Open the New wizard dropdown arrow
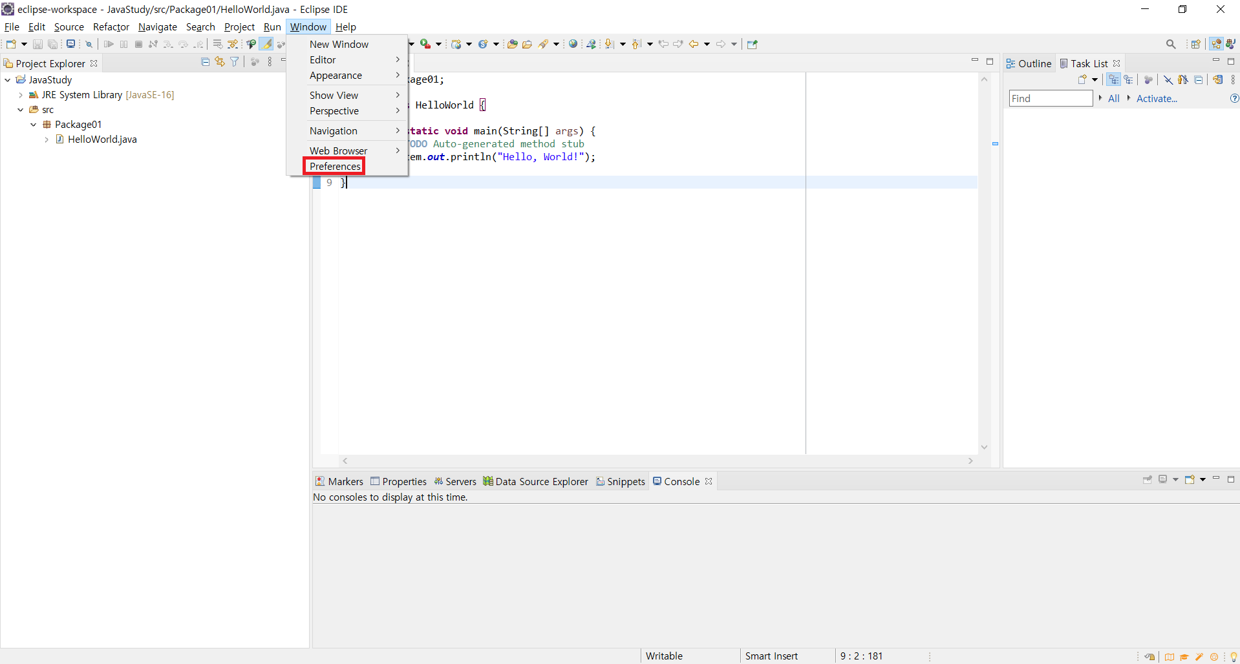Viewport: 1240px width, 664px height. pos(24,44)
